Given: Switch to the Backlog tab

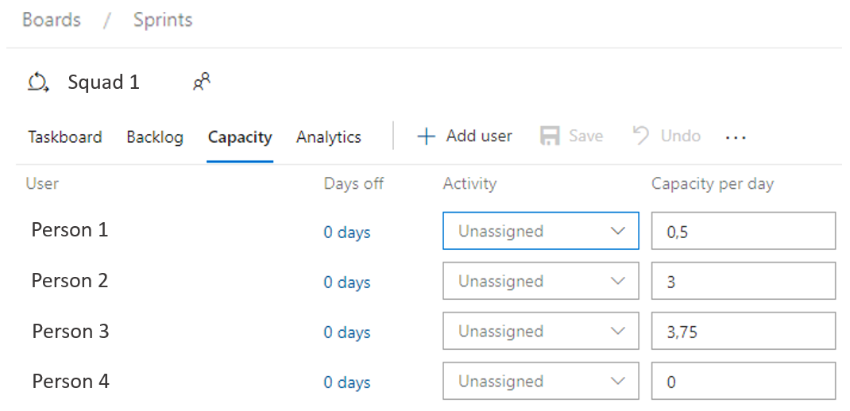Looking at the screenshot, I should [x=154, y=137].
